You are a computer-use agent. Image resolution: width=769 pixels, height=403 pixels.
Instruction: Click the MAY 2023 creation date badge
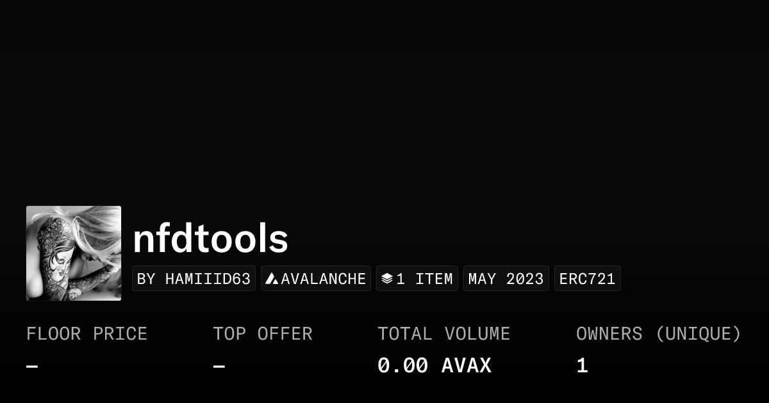coord(506,279)
